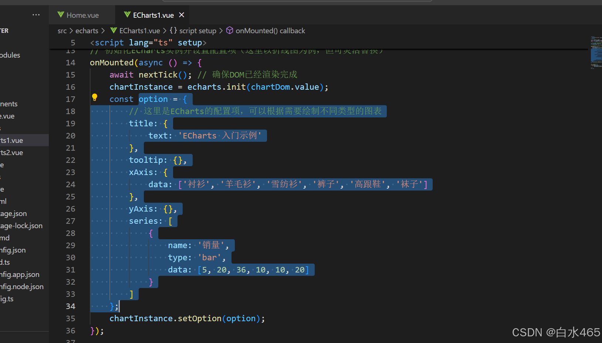Open the nfig.json file in explorer
602x343 pixels.
pos(13,250)
